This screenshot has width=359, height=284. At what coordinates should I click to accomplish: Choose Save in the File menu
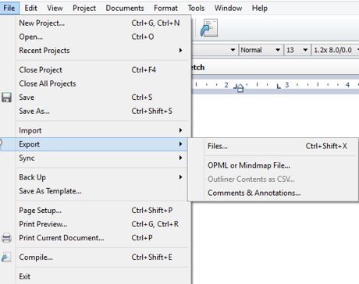(x=101, y=98)
